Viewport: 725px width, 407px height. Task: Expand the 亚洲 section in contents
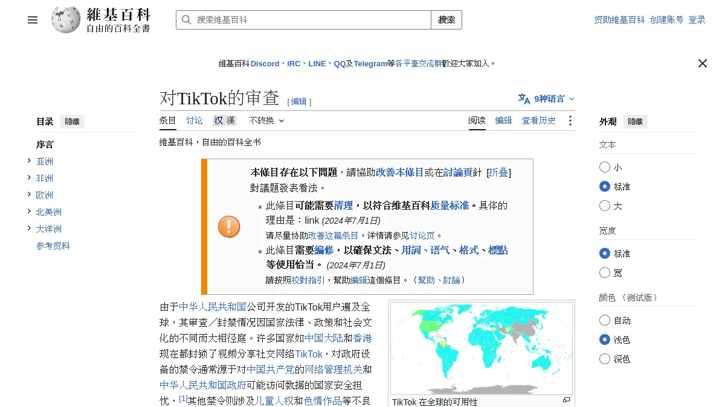click(29, 160)
